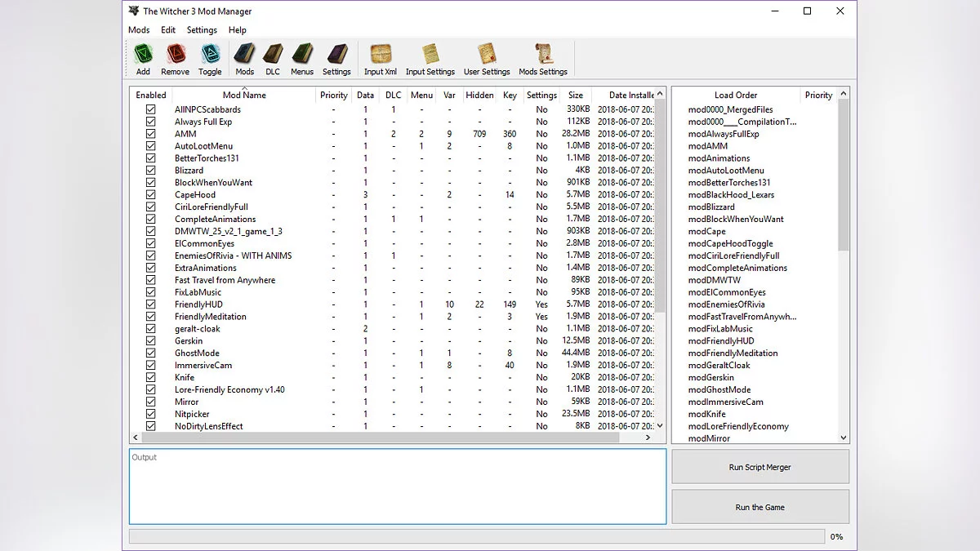This screenshot has height=551, width=980.
Task: Disable the GhostMode mod checkbox
Action: point(150,353)
